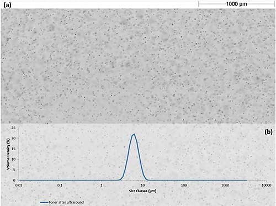Click the x-axis tick label 10
276x206 pixels.
(142, 185)
